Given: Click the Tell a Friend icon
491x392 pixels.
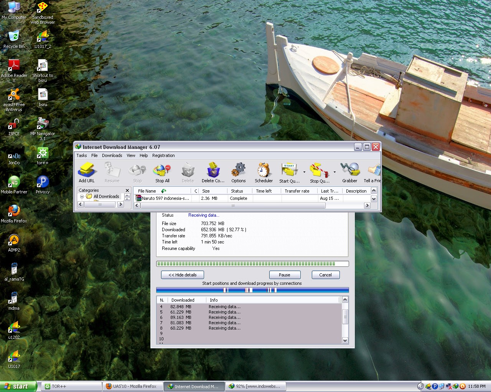Looking at the screenshot, I should click(372, 173).
